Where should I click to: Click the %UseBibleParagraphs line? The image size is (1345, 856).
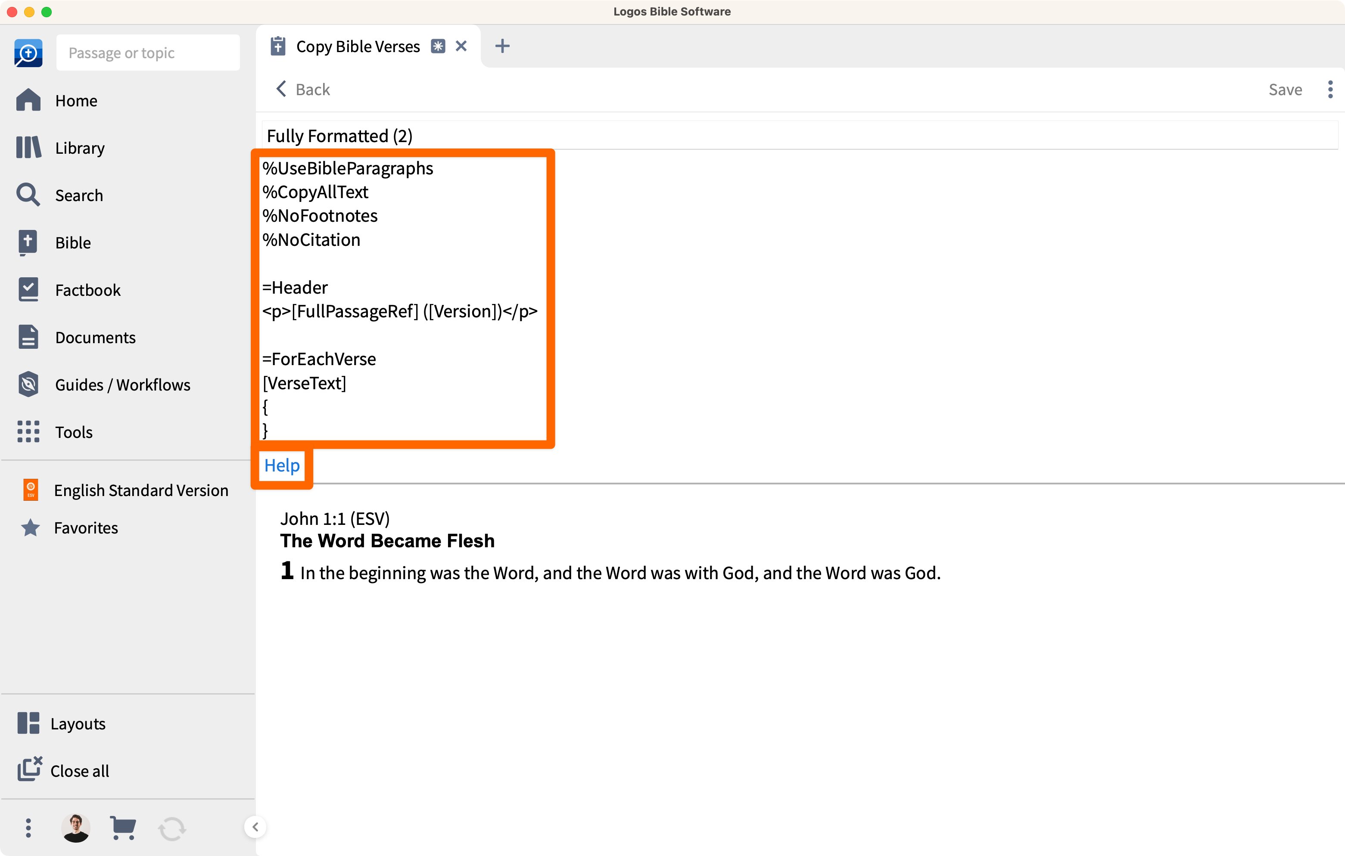(347, 168)
